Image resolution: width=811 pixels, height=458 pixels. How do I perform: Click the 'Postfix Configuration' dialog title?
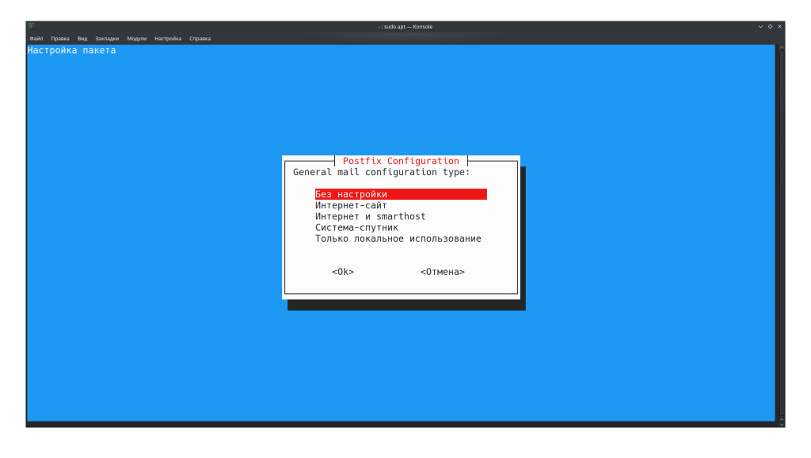[401, 161]
